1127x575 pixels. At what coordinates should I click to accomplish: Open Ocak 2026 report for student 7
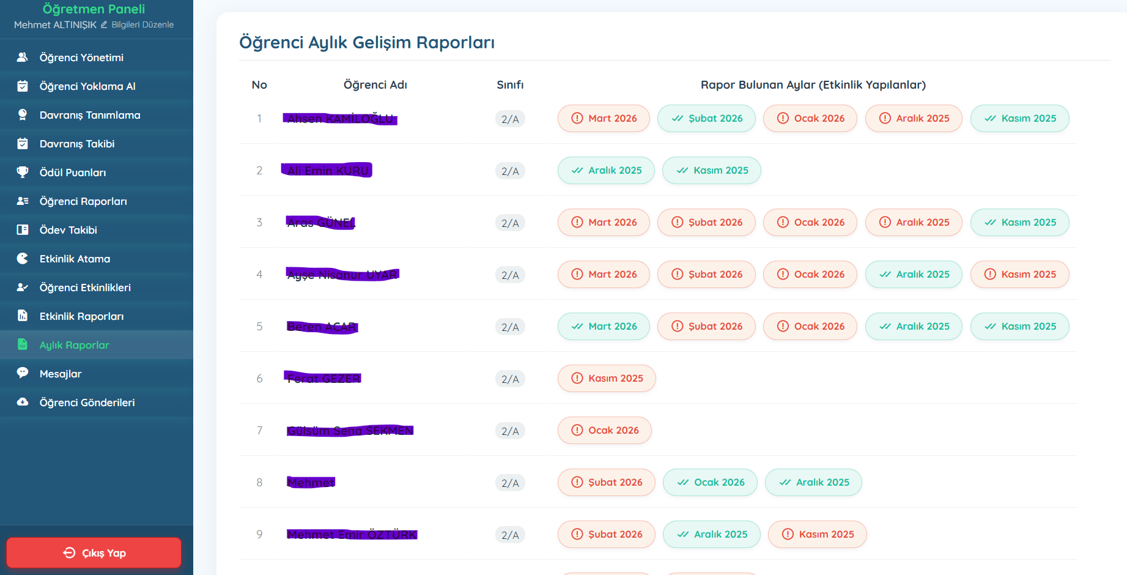604,431
